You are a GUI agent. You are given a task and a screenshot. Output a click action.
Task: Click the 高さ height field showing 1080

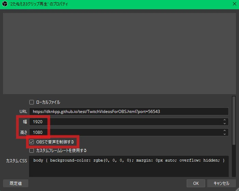(x=129, y=132)
